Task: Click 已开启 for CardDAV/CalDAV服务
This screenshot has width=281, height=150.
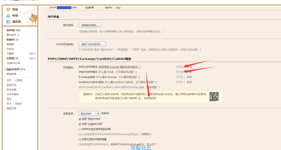Action: point(180,82)
